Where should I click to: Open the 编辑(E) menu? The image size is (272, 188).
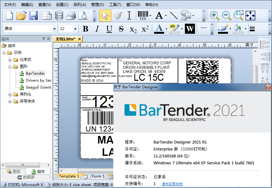click(x=27, y=5)
